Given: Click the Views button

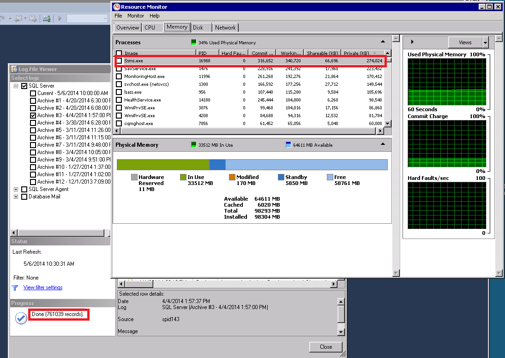Looking at the screenshot, I should tap(465, 42).
